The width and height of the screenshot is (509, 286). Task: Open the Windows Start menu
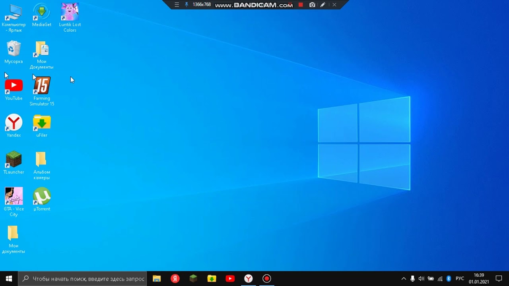(x=9, y=278)
